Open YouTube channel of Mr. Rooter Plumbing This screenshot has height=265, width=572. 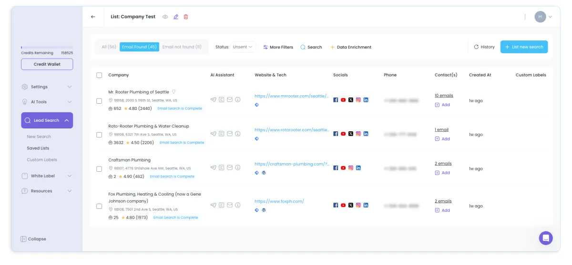(343, 100)
